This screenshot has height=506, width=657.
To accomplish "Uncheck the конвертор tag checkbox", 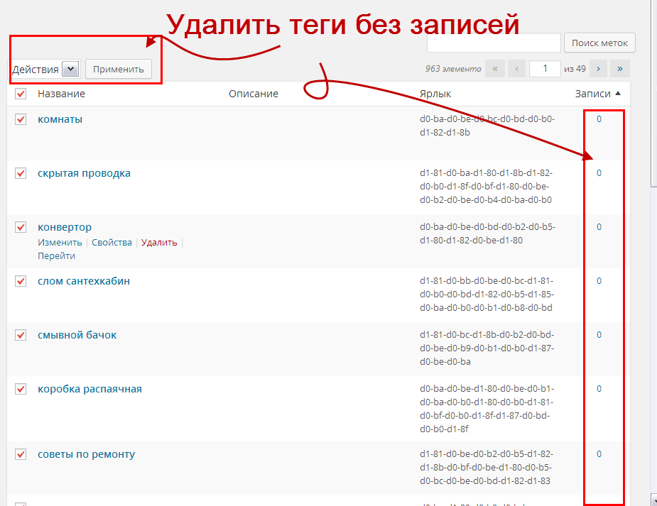I will 21,227.
